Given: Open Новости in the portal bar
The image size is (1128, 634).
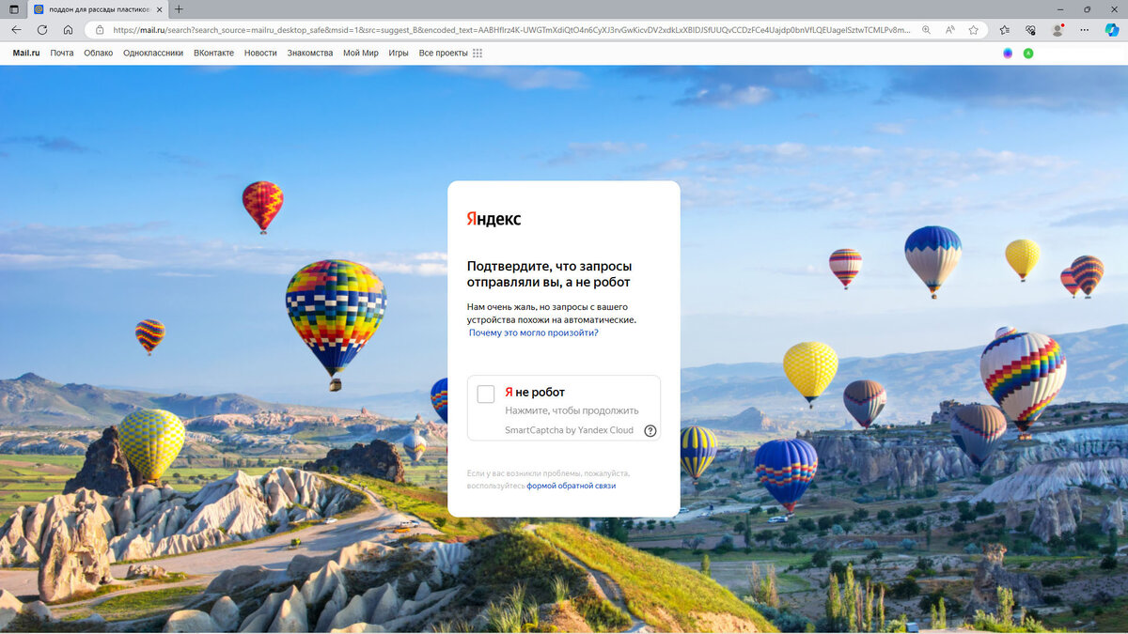Looking at the screenshot, I should pyautogui.click(x=260, y=54).
